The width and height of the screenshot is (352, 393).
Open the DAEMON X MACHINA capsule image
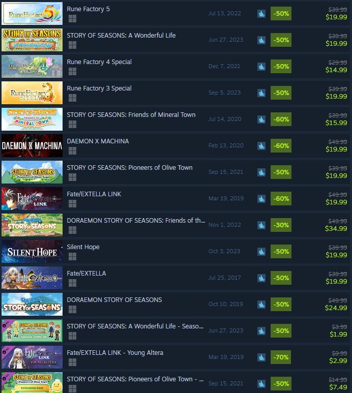click(32, 145)
